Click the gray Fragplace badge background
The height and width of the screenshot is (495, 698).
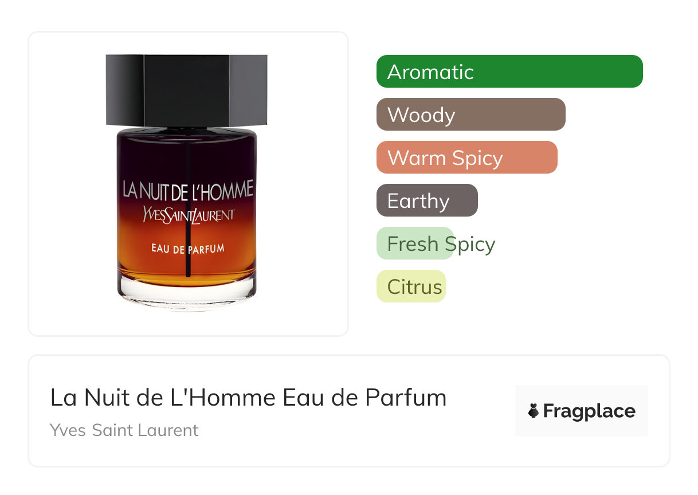click(x=582, y=411)
